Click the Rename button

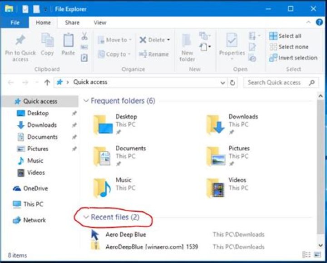coord(154,54)
